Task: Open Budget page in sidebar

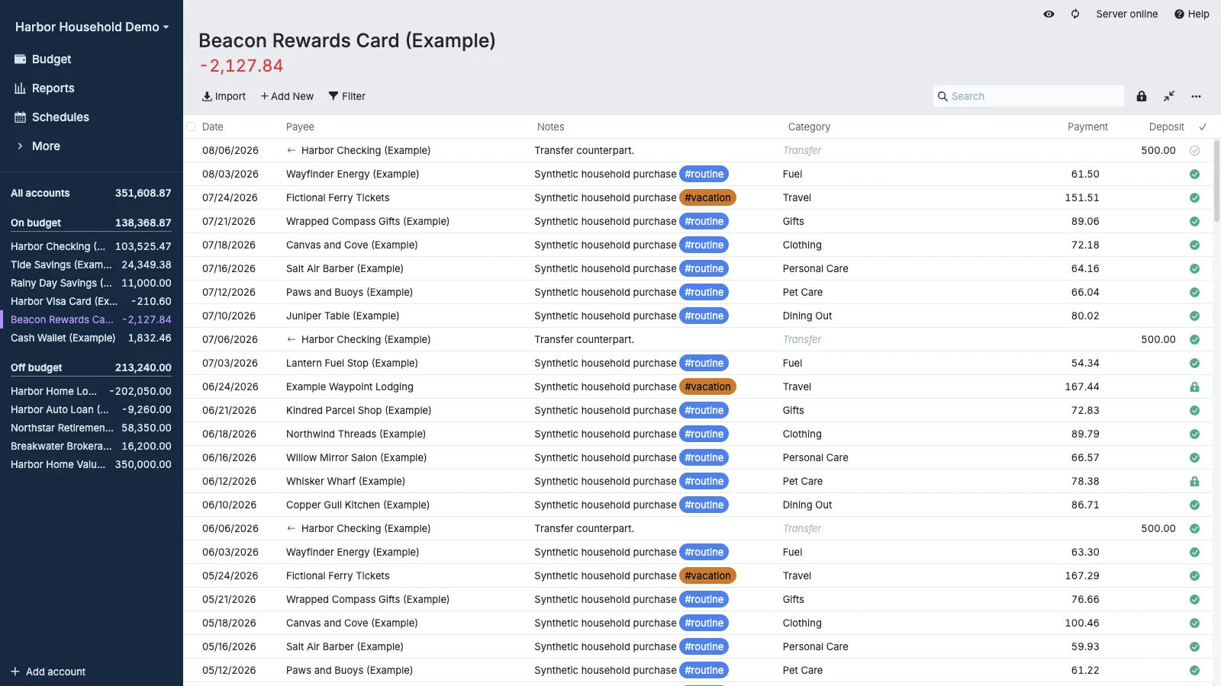Action: [x=92, y=59]
